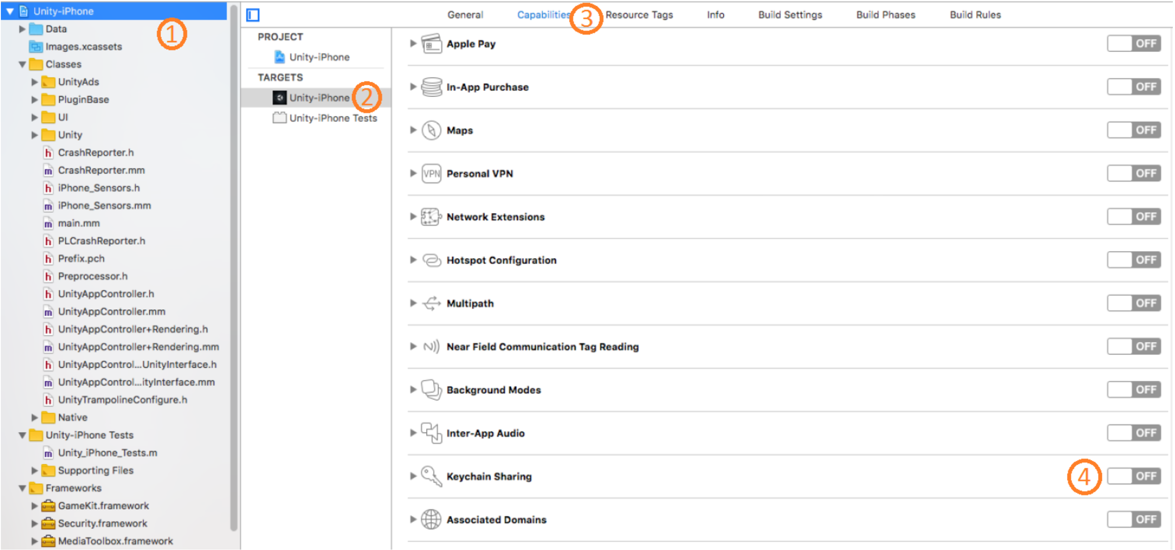Switch to the Capabilities tab
This screenshot has height=550, width=1175.
pos(543,15)
